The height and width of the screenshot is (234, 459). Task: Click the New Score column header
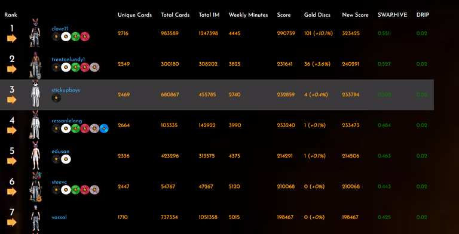(355, 15)
